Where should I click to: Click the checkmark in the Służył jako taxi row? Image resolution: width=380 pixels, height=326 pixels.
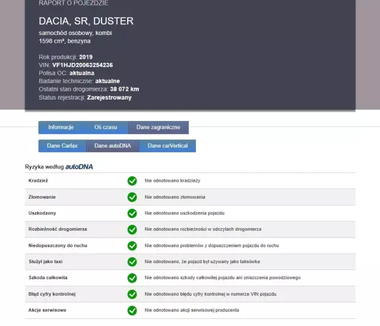tap(132, 261)
